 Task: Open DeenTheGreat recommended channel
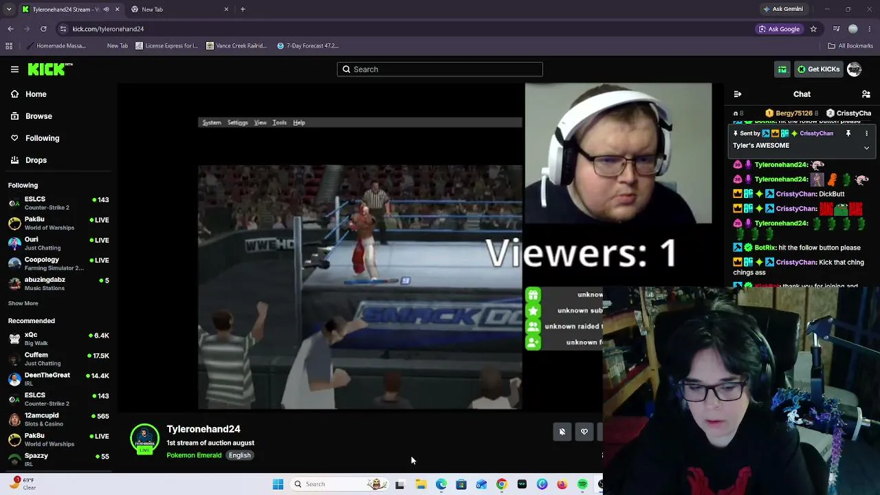(58, 379)
